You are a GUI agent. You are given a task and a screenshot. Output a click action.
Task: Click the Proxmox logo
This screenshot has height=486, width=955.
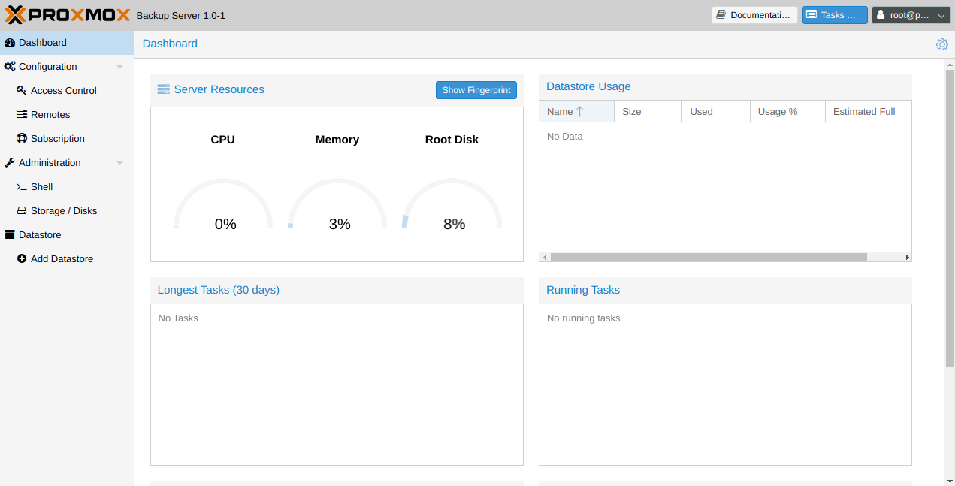click(x=68, y=15)
